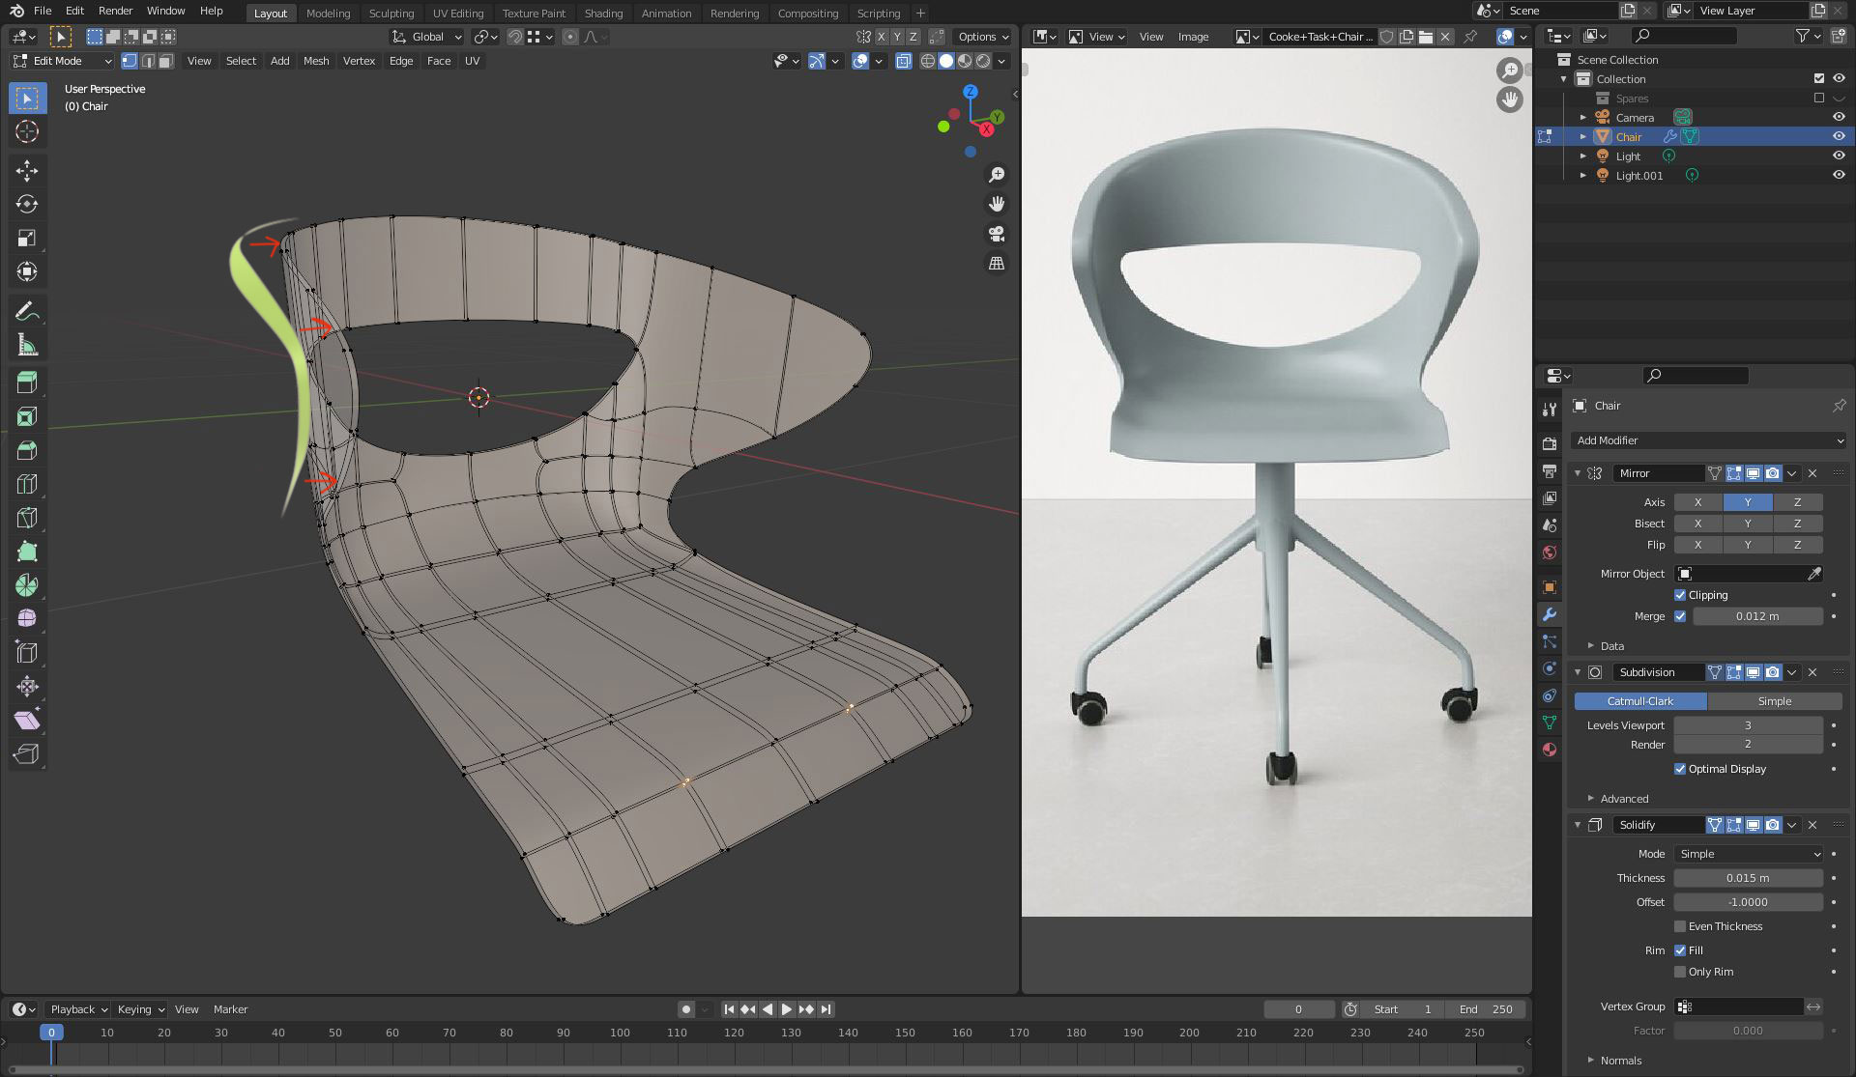Hide the Camera object in outliner
The image size is (1856, 1077).
click(1839, 117)
